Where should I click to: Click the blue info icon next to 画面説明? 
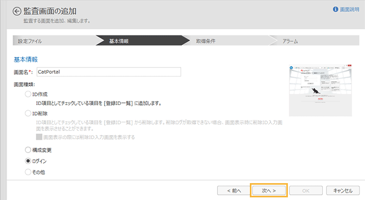tap(335, 9)
